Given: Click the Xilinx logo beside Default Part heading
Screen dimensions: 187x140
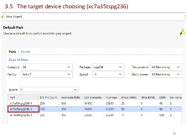Looking at the screenshot, I should click(183, 32).
